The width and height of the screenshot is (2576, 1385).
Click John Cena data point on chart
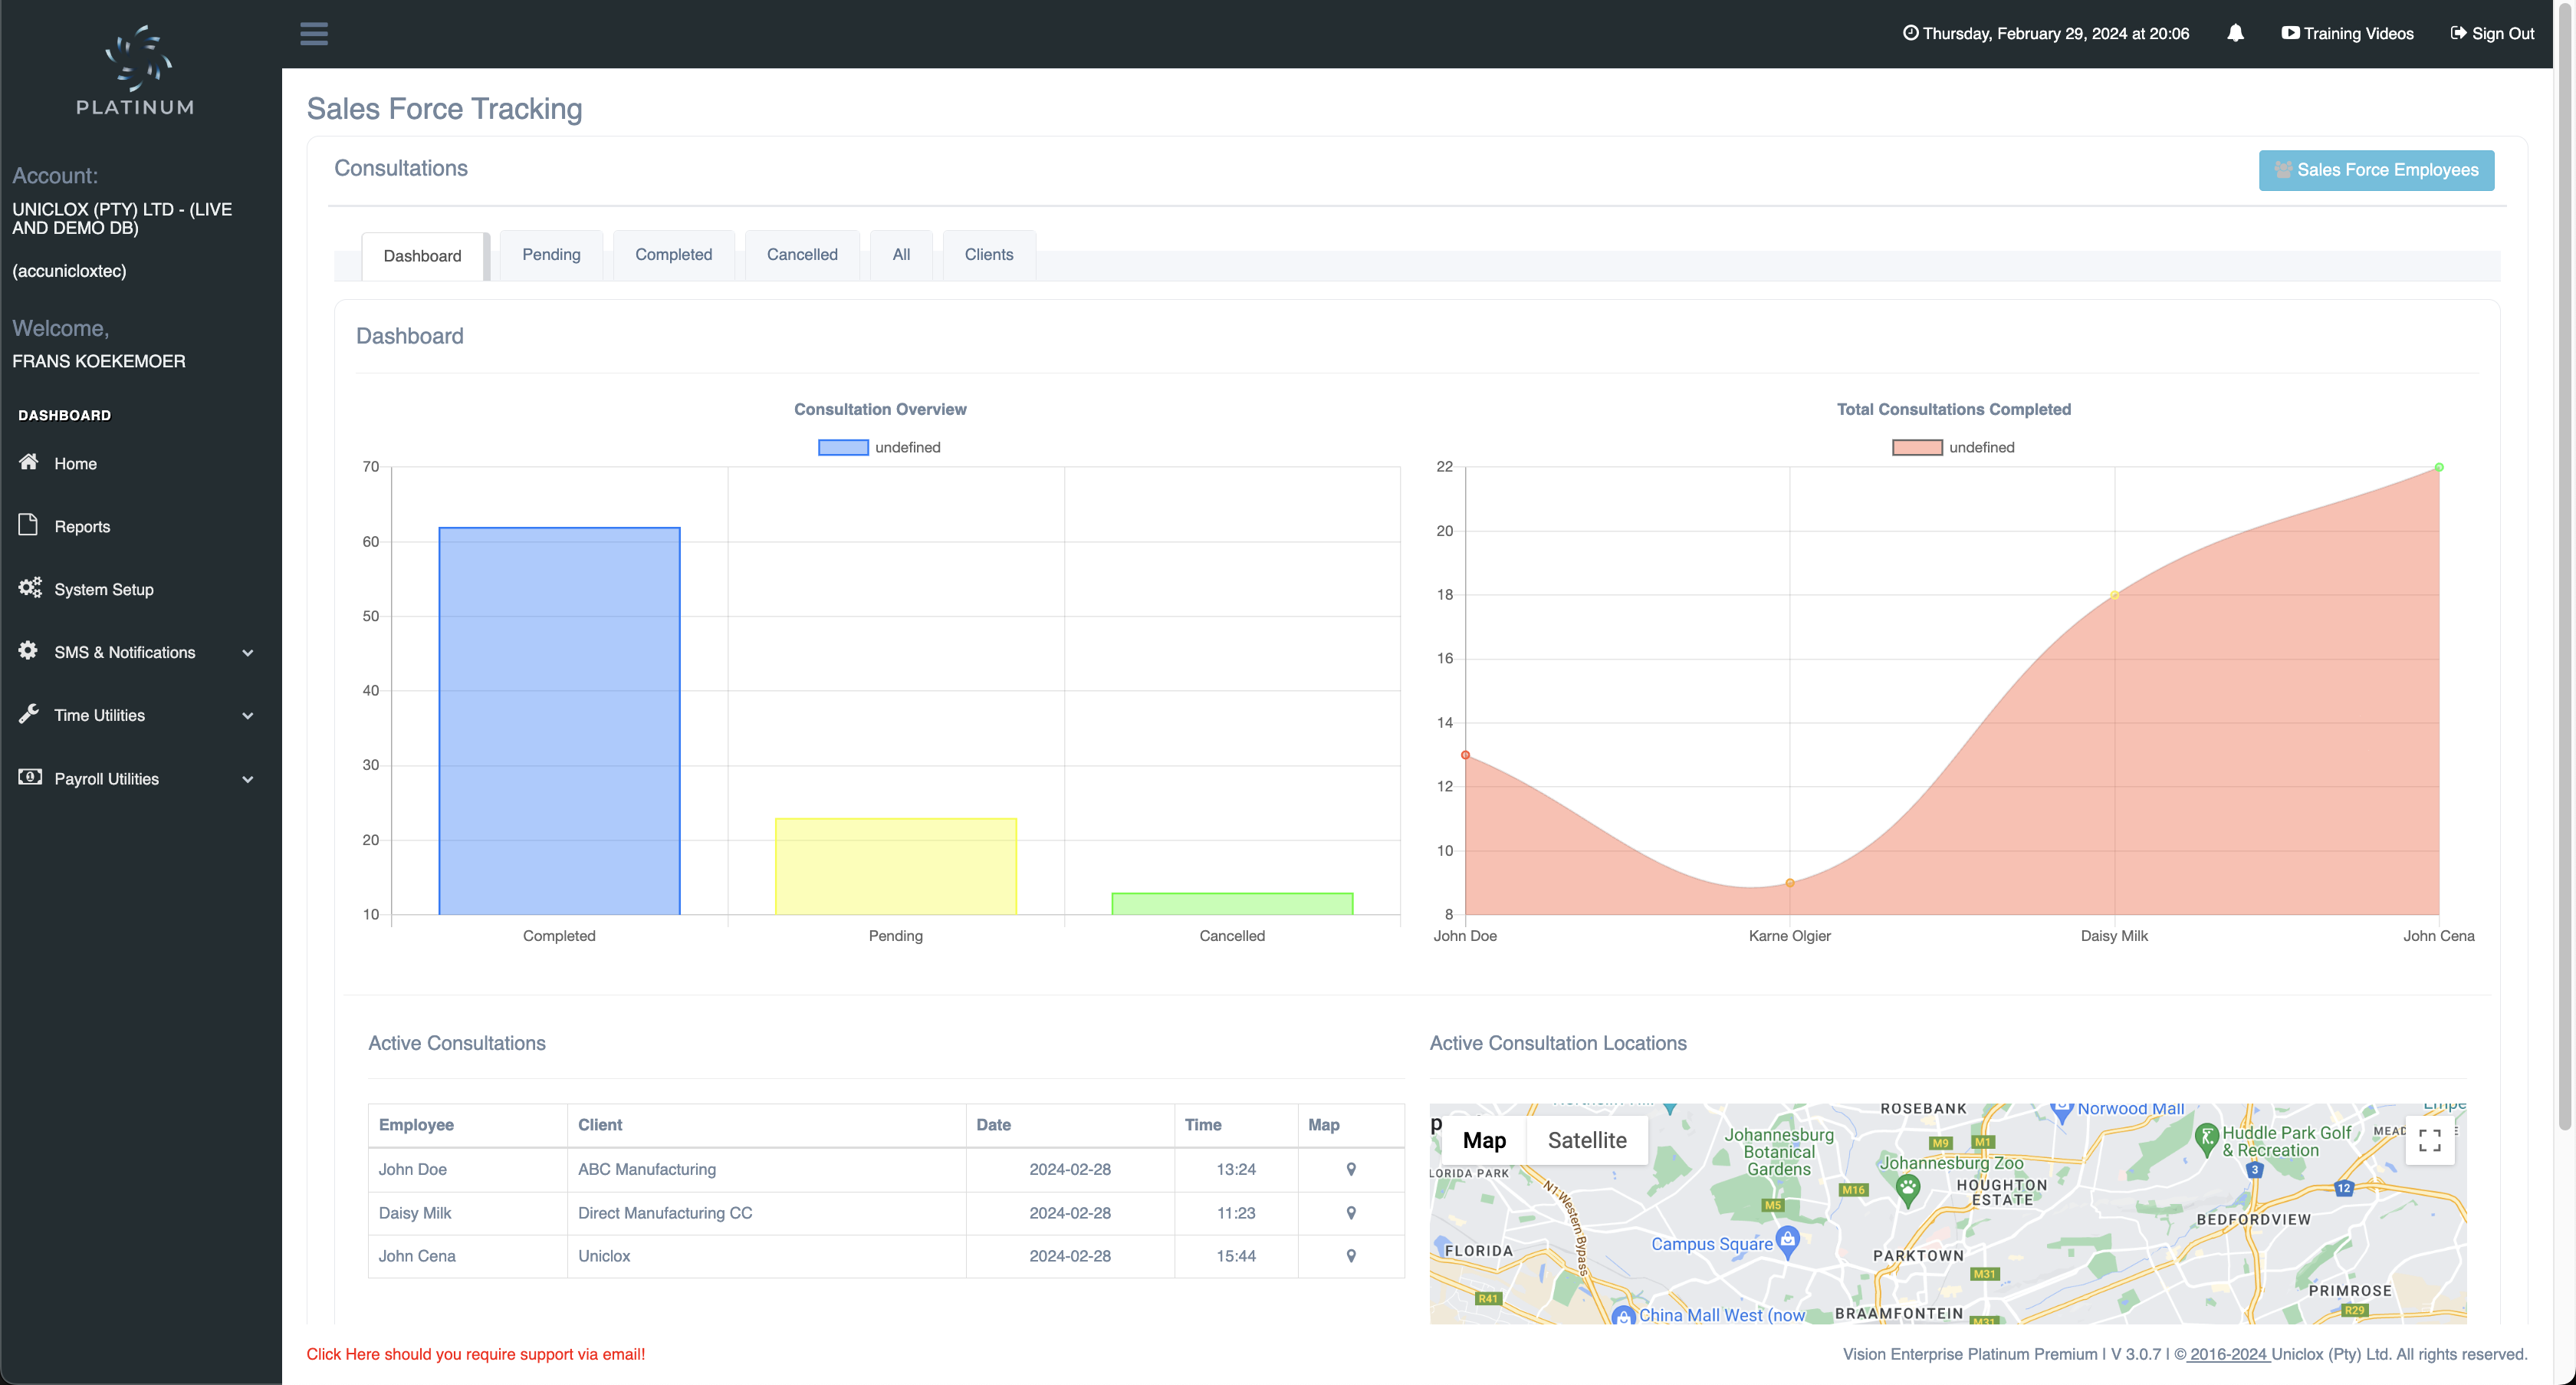click(2439, 467)
